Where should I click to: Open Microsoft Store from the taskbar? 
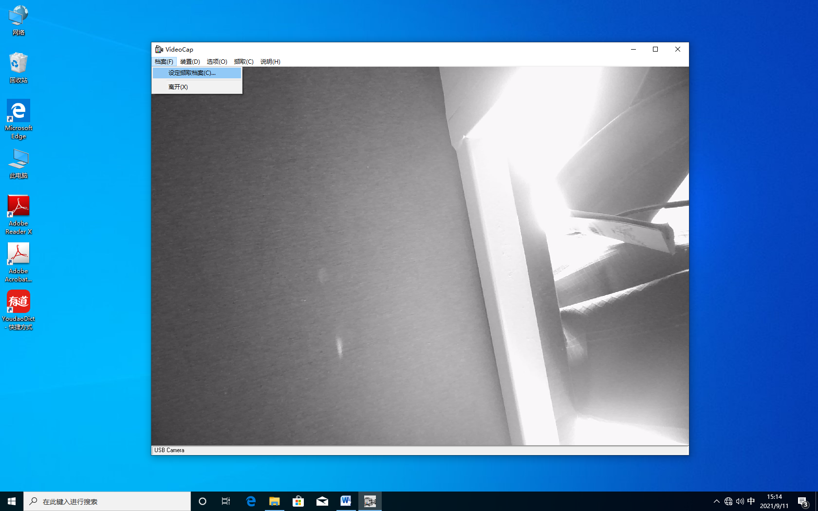[298, 501]
